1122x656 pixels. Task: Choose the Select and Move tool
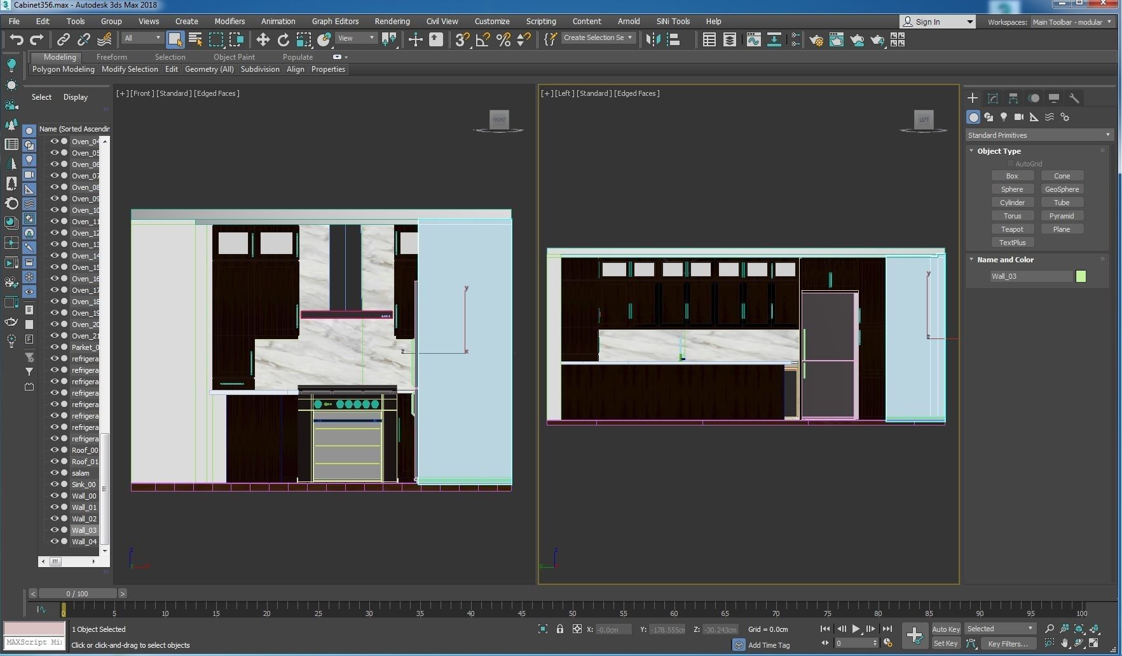263,40
